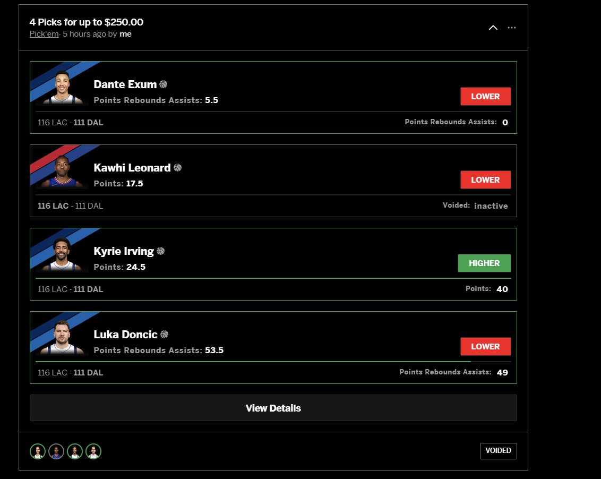Click 'Voided: inactive' status text

[475, 206]
